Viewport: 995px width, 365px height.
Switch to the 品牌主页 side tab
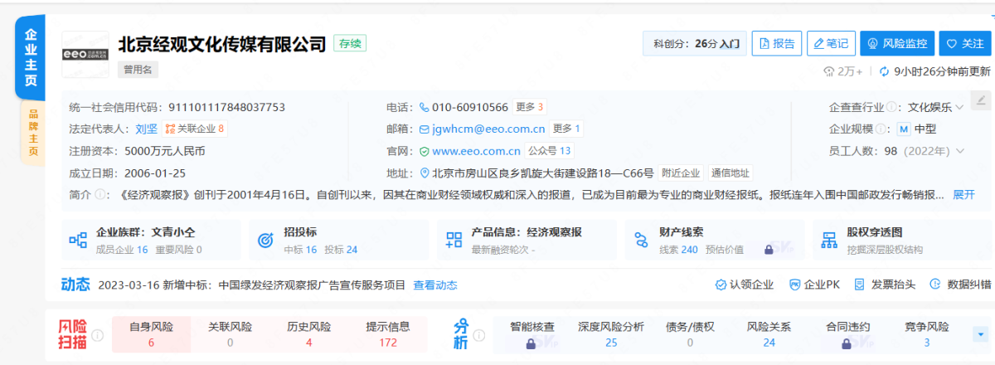[x=32, y=133]
